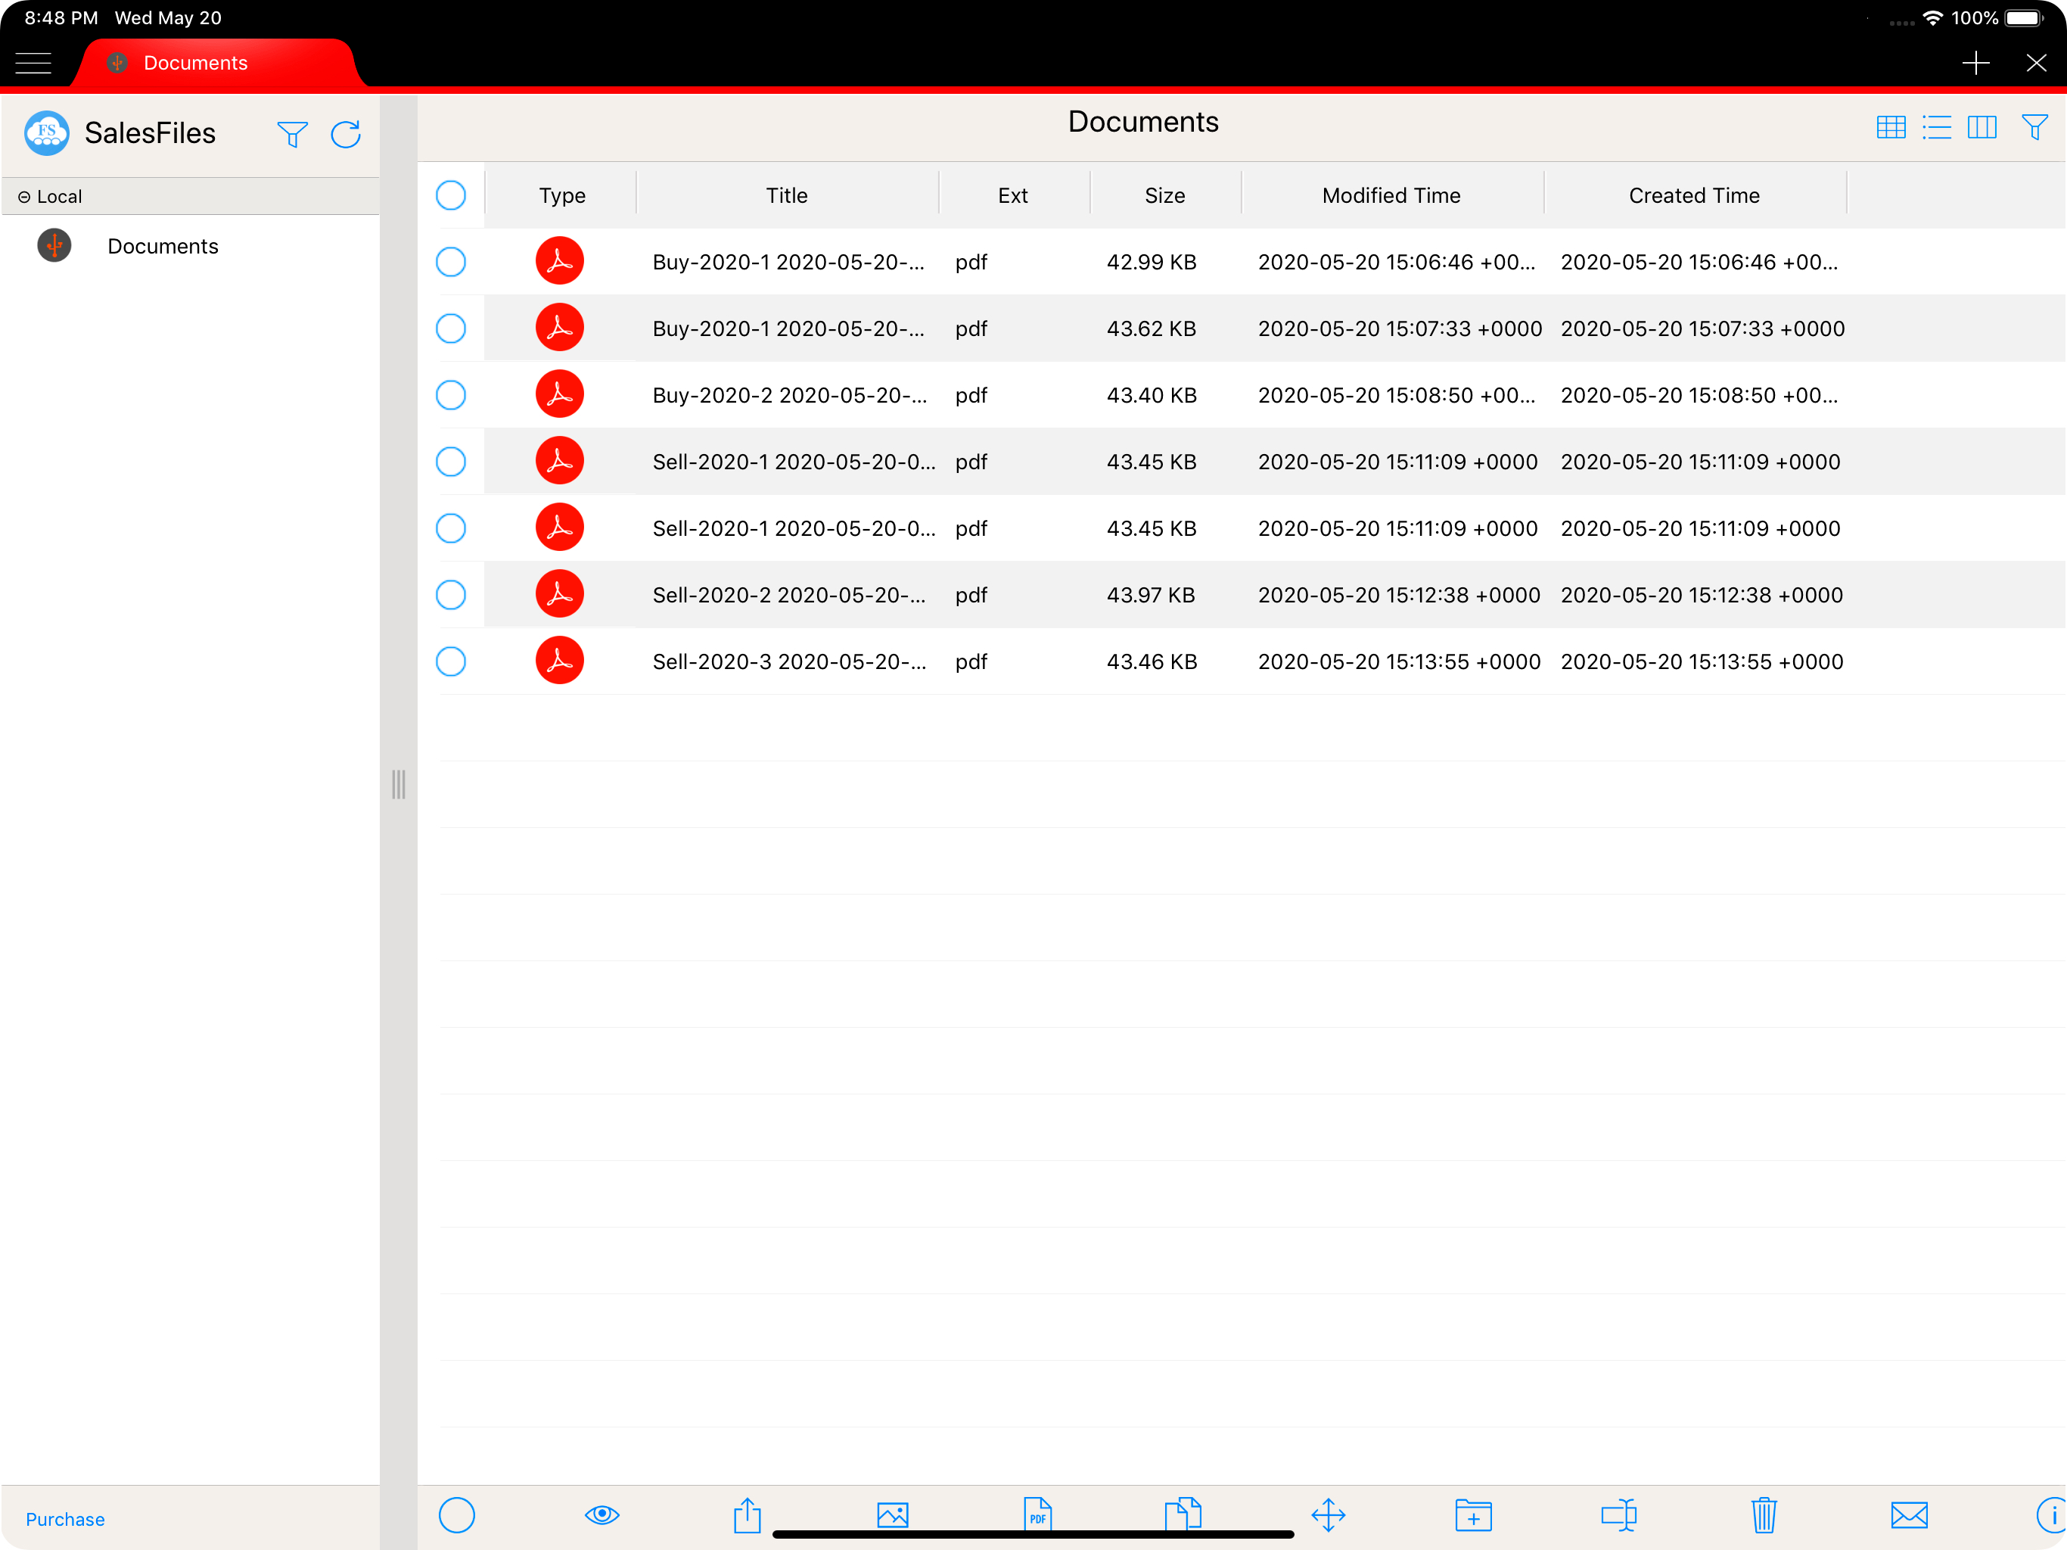Screen dimensions: 2067x1550
Task: Click PDF icon of 42.99 KB file
Action: [x=560, y=261]
